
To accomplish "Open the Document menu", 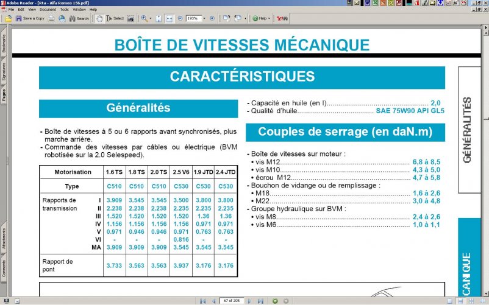I will pos(48,10).
